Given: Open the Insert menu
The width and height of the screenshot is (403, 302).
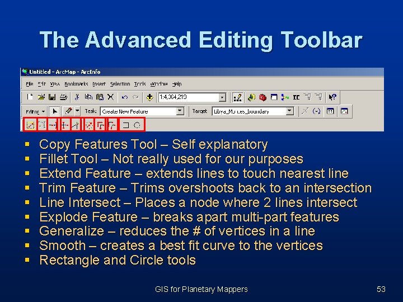Looking at the screenshot, I should [99, 84].
